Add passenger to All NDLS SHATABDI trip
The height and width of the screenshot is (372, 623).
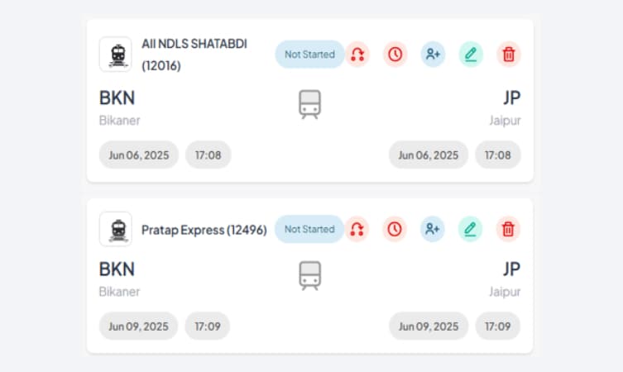click(x=433, y=55)
